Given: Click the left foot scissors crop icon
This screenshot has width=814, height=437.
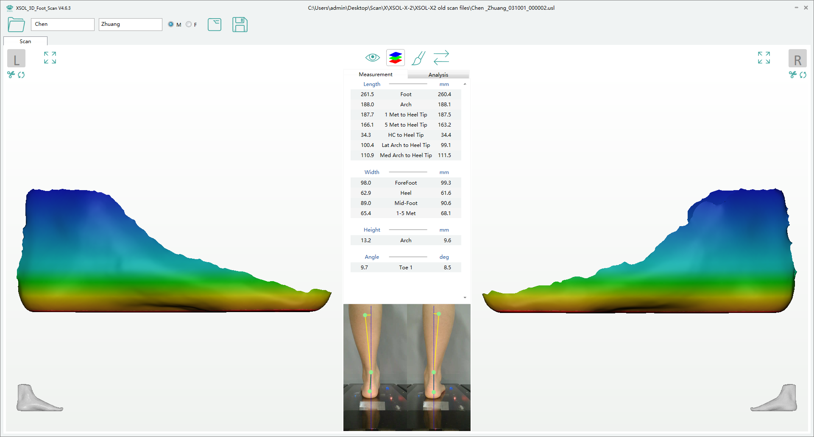Looking at the screenshot, I should 11,75.
